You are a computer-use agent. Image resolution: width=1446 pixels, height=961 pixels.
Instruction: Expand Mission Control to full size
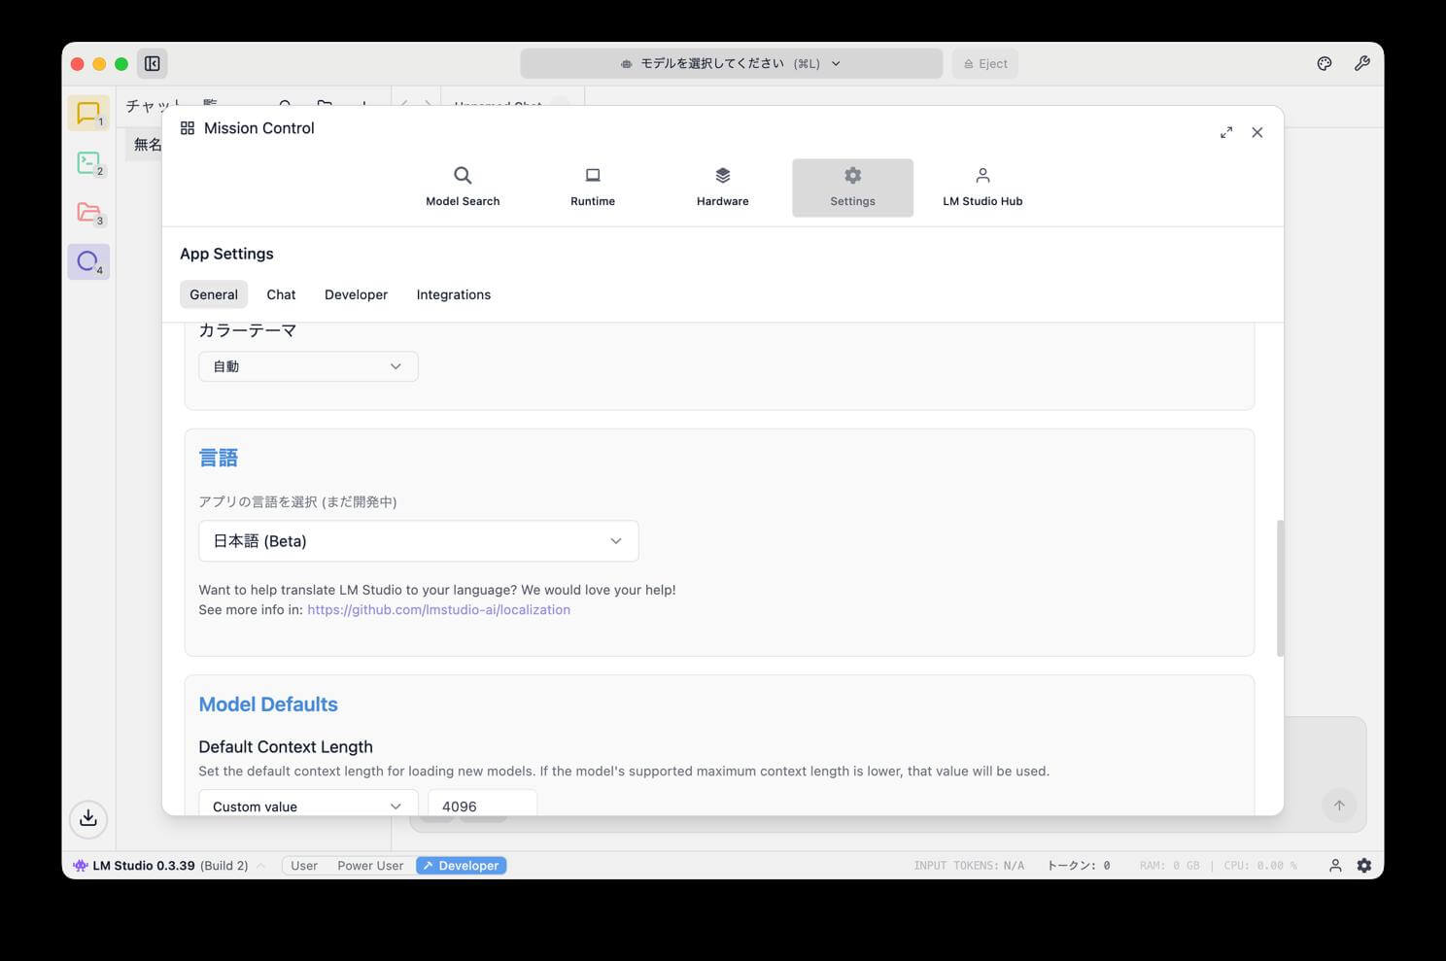coord(1225,132)
